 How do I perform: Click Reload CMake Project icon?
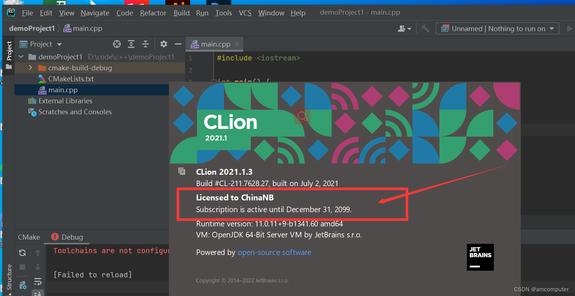click(x=22, y=253)
